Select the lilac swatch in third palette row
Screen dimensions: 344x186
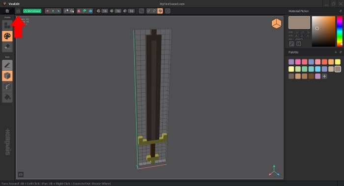[317, 76]
